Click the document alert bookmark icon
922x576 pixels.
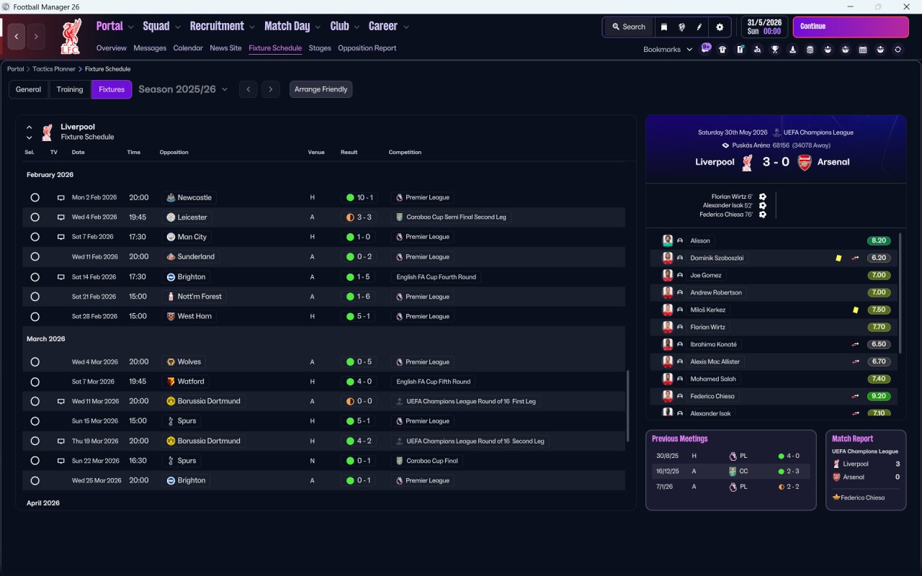coord(740,50)
